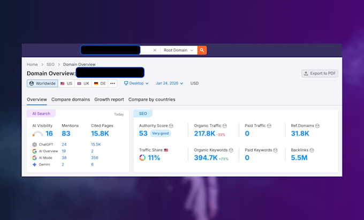Click the SEO section label
The height and width of the screenshot is (220, 364).
143,113
